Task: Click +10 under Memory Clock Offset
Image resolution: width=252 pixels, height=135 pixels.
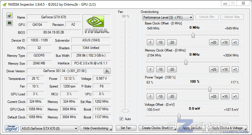Action: click(225, 69)
